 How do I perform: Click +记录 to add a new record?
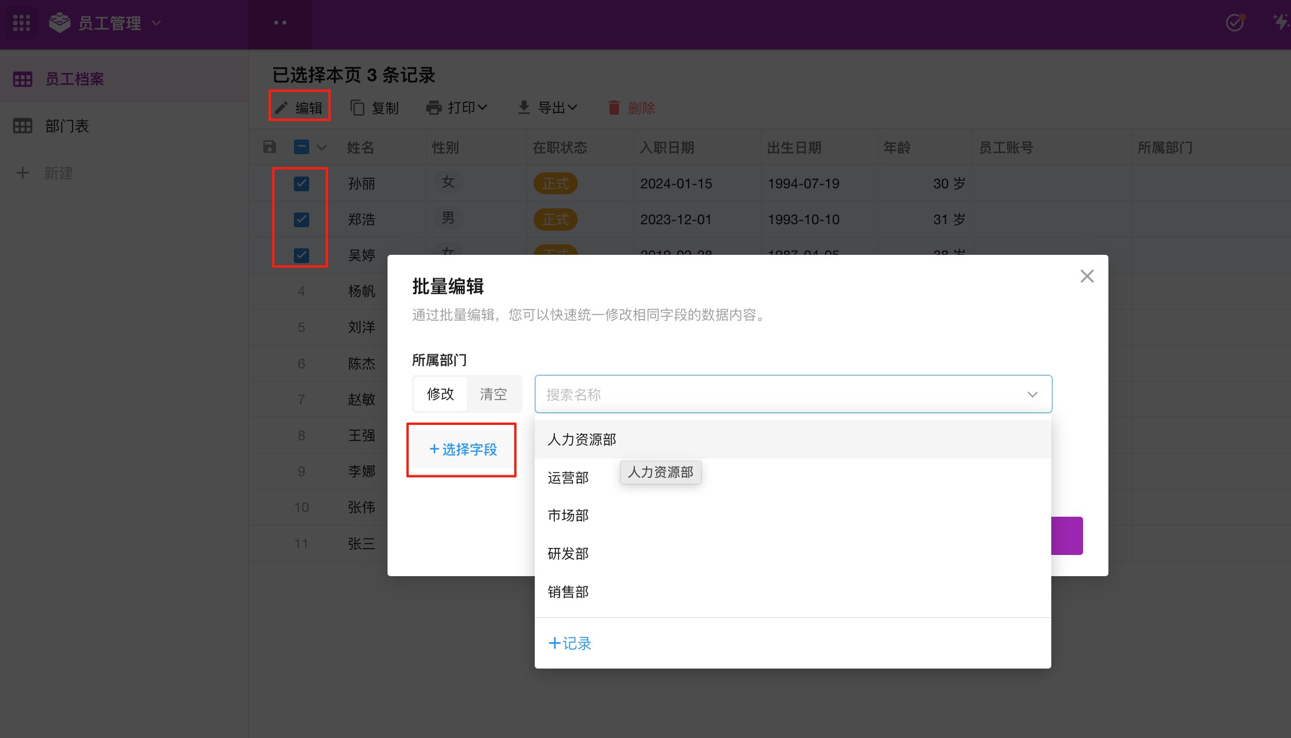click(570, 643)
